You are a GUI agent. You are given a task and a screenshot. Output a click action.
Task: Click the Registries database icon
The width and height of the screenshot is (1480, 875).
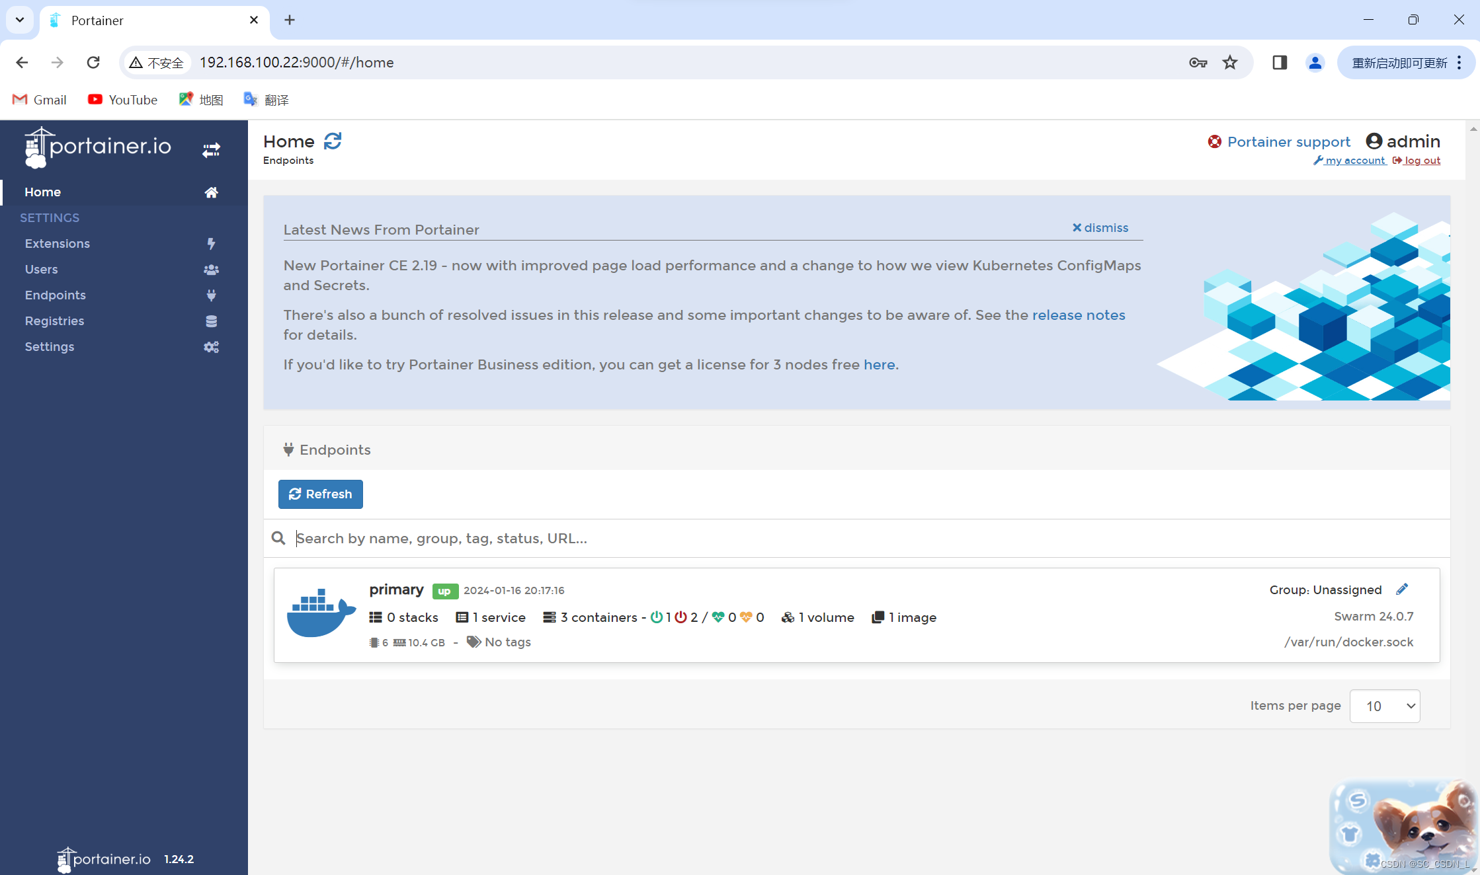click(x=211, y=321)
